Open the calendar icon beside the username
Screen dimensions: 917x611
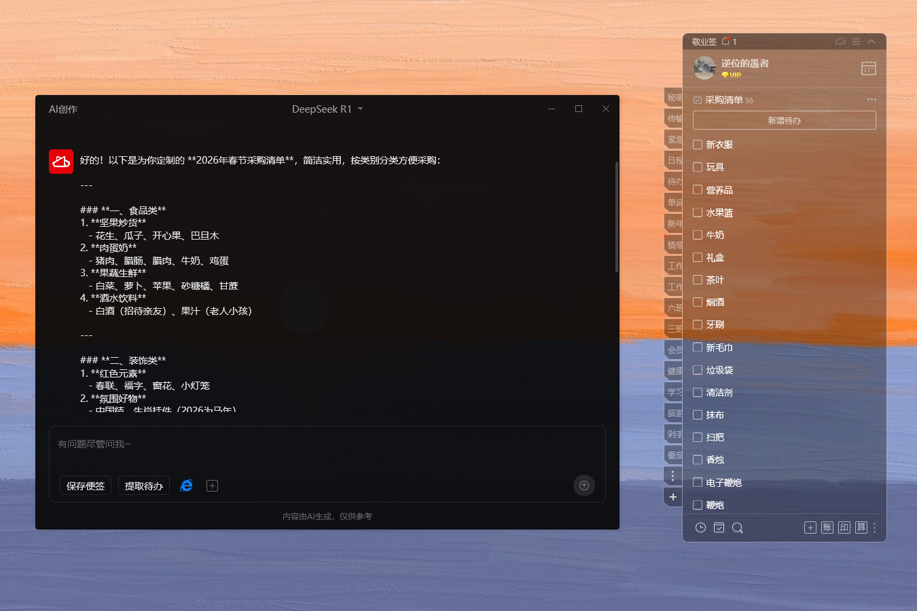[x=868, y=68]
